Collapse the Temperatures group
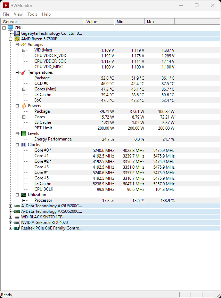This screenshot has height=298, width=221. point(17,72)
